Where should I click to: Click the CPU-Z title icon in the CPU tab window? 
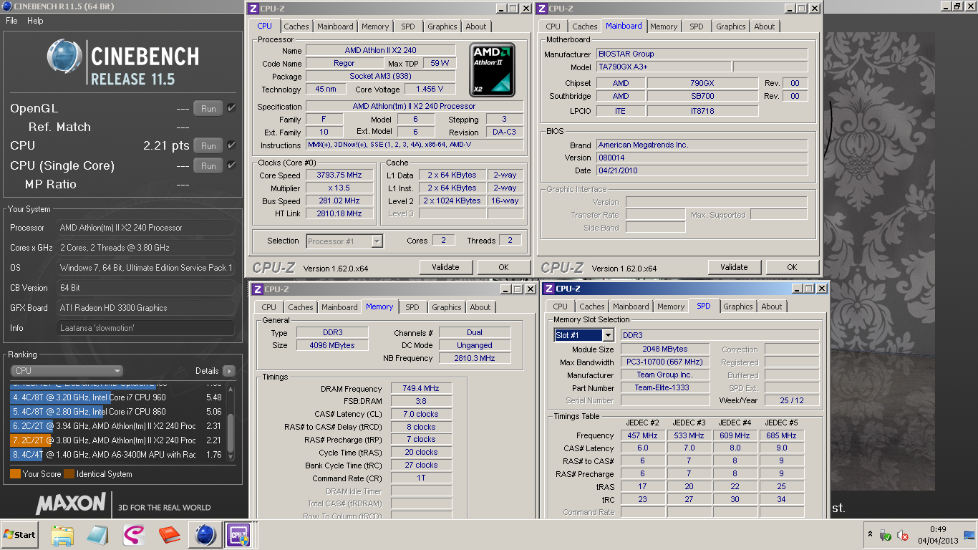(253, 9)
